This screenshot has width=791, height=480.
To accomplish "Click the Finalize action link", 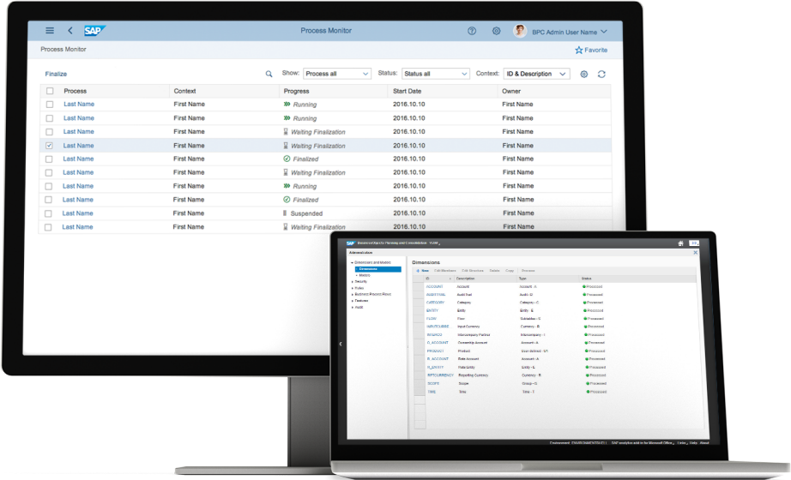I will pyautogui.click(x=56, y=75).
